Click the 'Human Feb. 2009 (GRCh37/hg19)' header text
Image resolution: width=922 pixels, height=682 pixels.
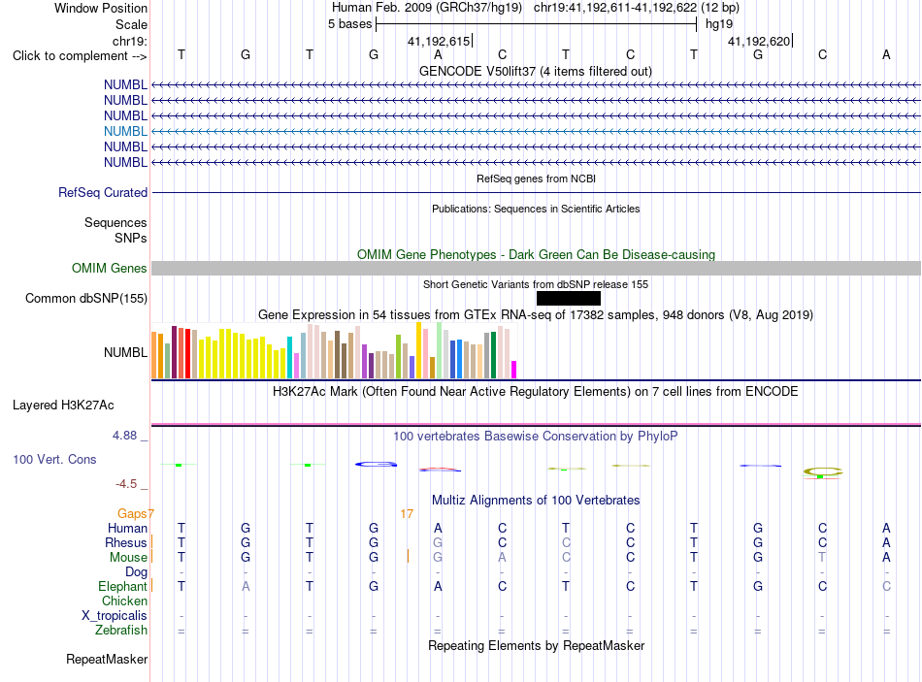[x=427, y=8]
